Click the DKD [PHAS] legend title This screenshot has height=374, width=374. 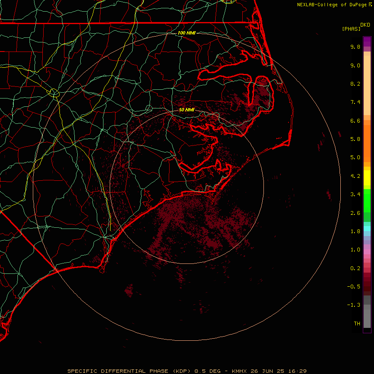356,27
